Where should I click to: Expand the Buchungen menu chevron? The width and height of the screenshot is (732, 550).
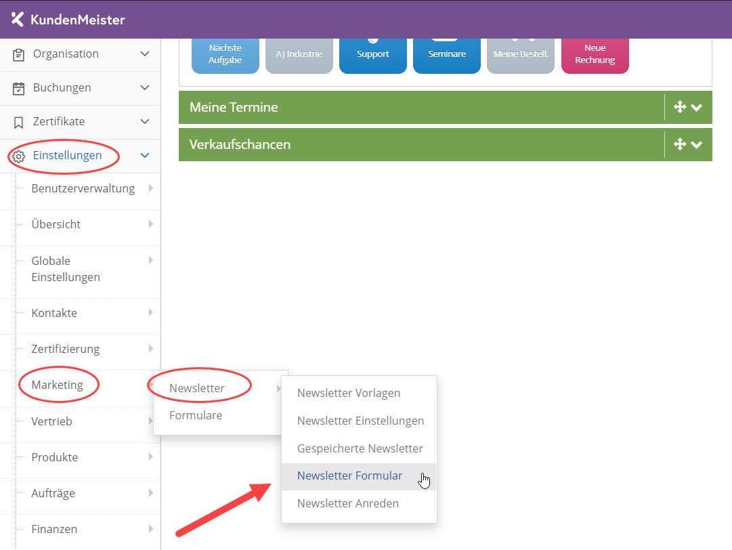145,88
